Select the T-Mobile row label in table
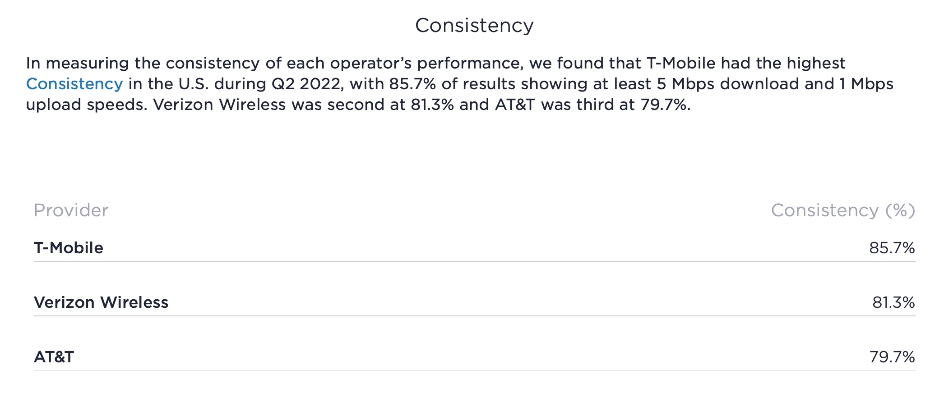This screenshot has width=944, height=402. [x=69, y=248]
